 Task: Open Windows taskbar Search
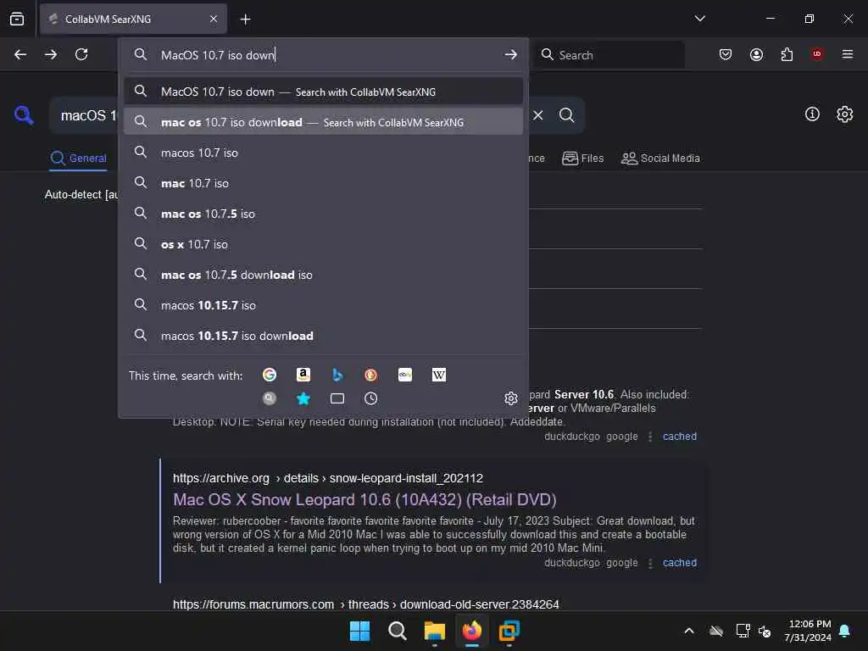point(397,631)
